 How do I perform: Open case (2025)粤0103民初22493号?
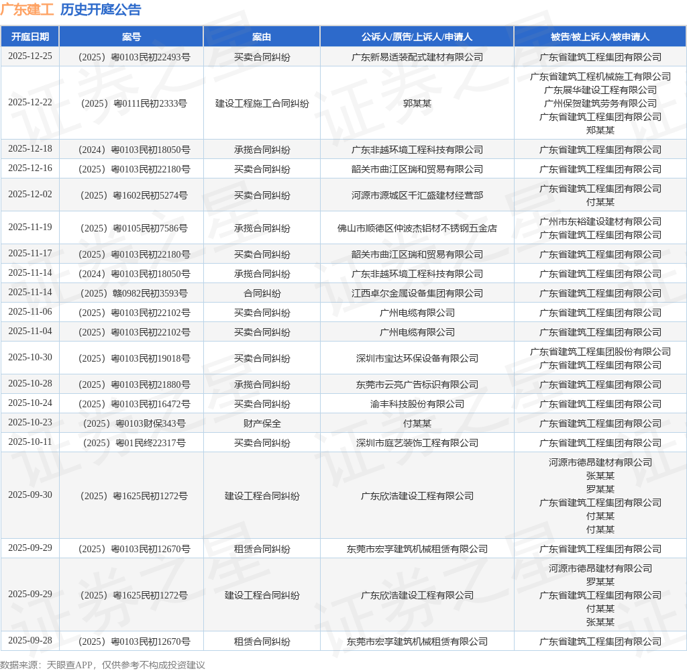[x=134, y=57]
